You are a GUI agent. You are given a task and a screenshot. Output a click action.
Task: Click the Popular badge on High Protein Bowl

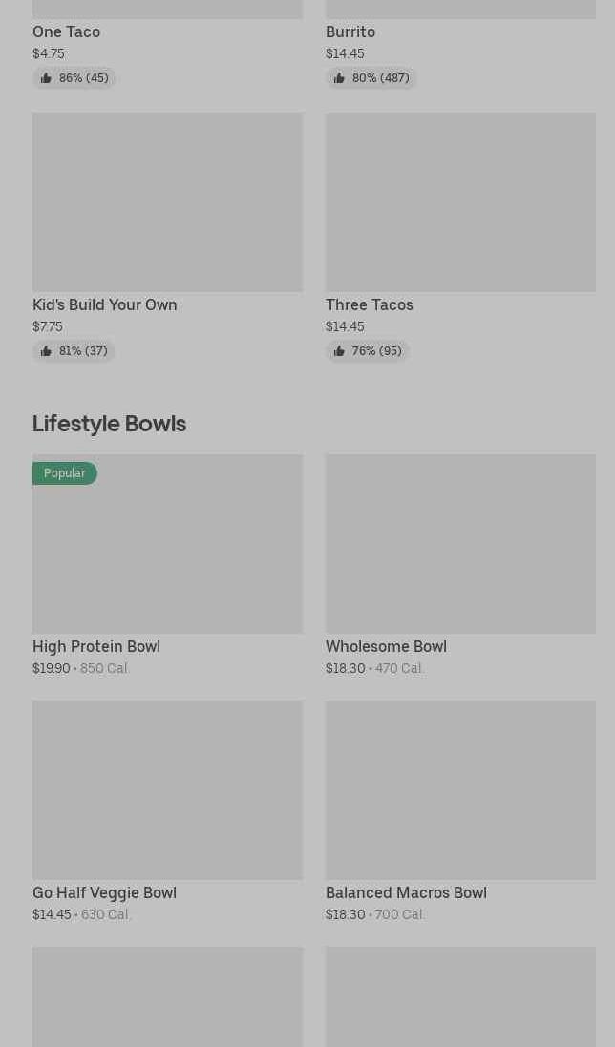(x=65, y=473)
